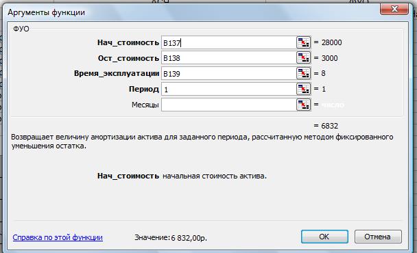Click the Месяцы range selector icon
The width and height of the screenshot is (417, 253).
click(303, 105)
